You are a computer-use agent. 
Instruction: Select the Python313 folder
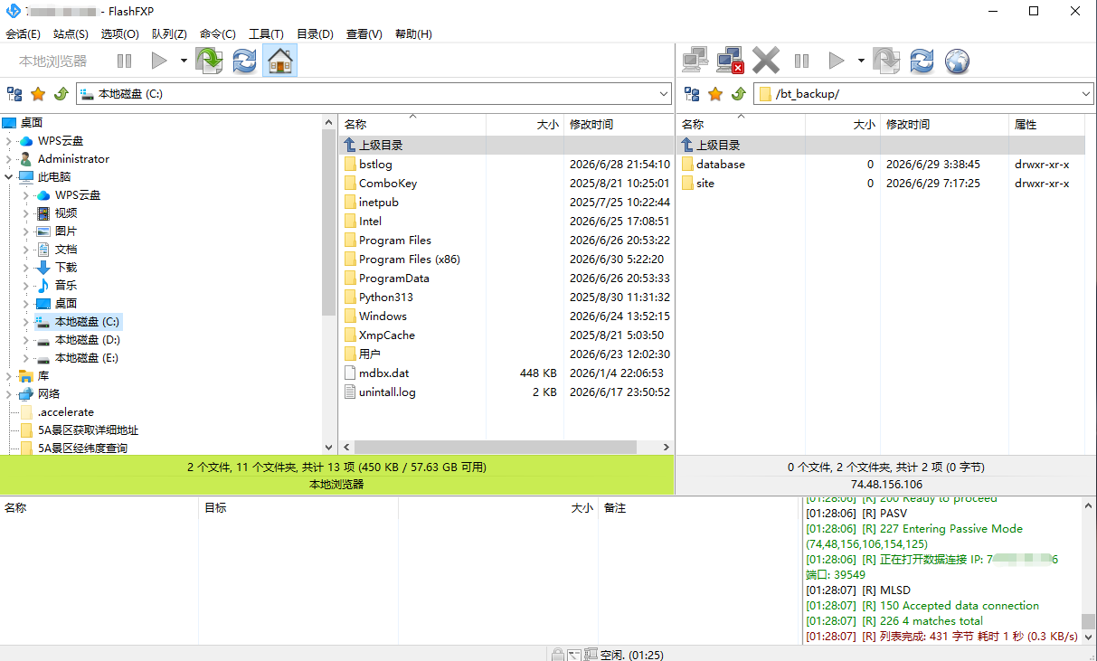pyautogui.click(x=386, y=297)
